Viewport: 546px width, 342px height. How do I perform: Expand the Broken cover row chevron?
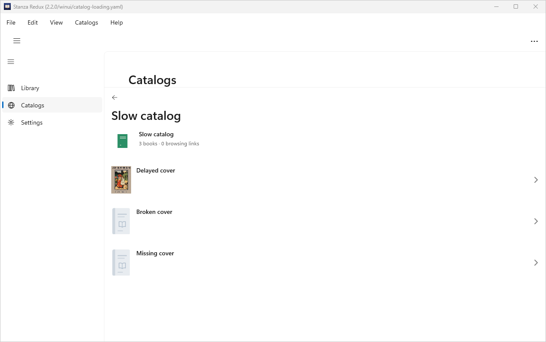(x=536, y=221)
